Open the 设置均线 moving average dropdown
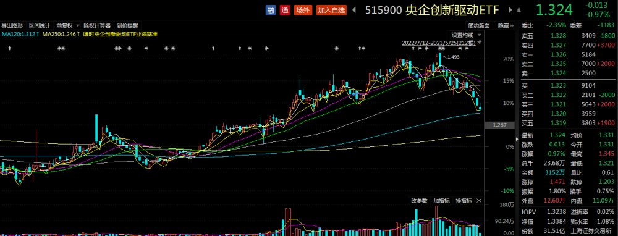Image resolution: width=618 pixels, height=236 pixels. click(x=466, y=35)
